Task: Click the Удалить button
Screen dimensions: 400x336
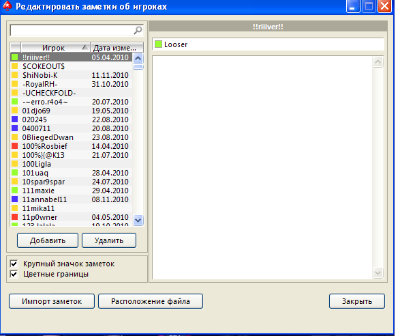Action: pyautogui.click(x=109, y=240)
